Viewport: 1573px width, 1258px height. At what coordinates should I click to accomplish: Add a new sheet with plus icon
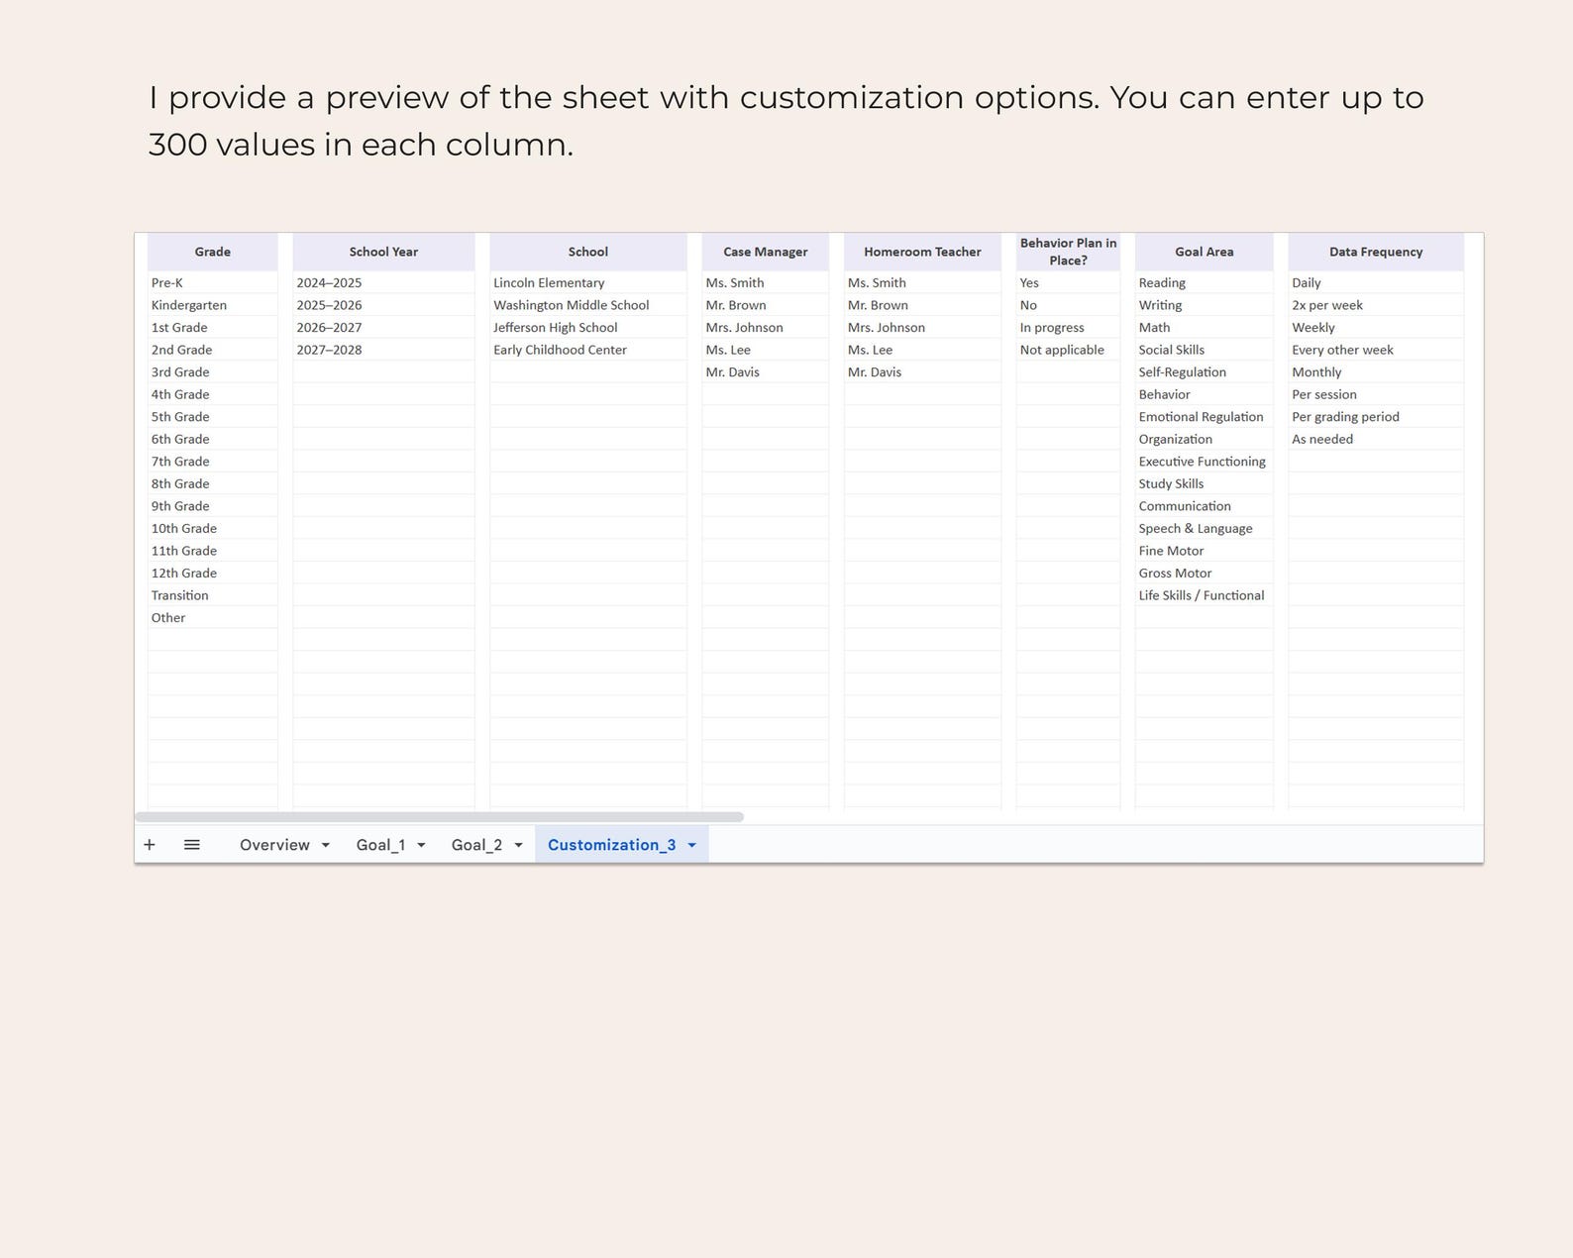(x=150, y=845)
